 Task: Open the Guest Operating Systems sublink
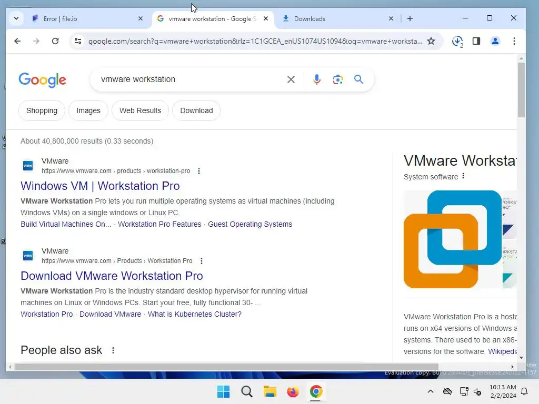pos(250,224)
